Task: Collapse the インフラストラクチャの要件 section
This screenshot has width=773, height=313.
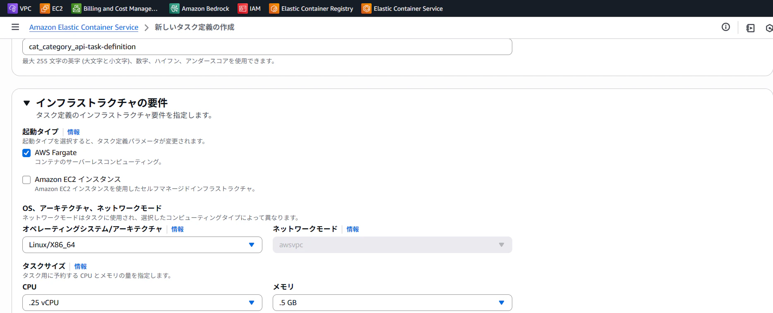Action: 27,103
